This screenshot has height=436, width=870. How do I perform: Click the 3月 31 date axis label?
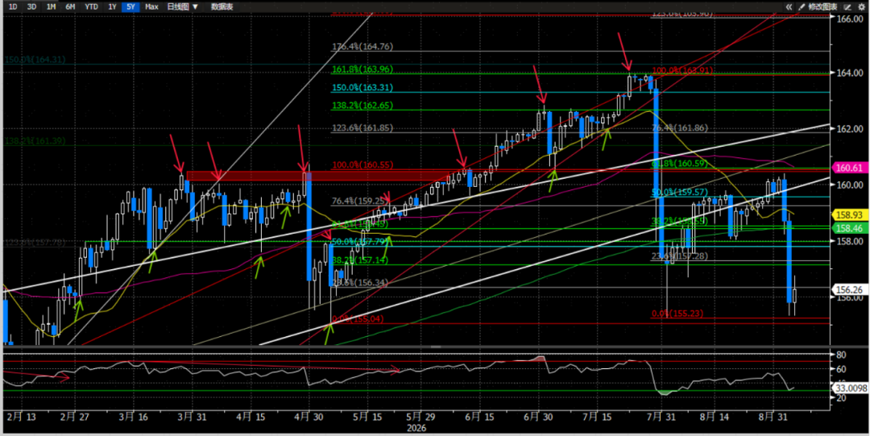click(190, 416)
